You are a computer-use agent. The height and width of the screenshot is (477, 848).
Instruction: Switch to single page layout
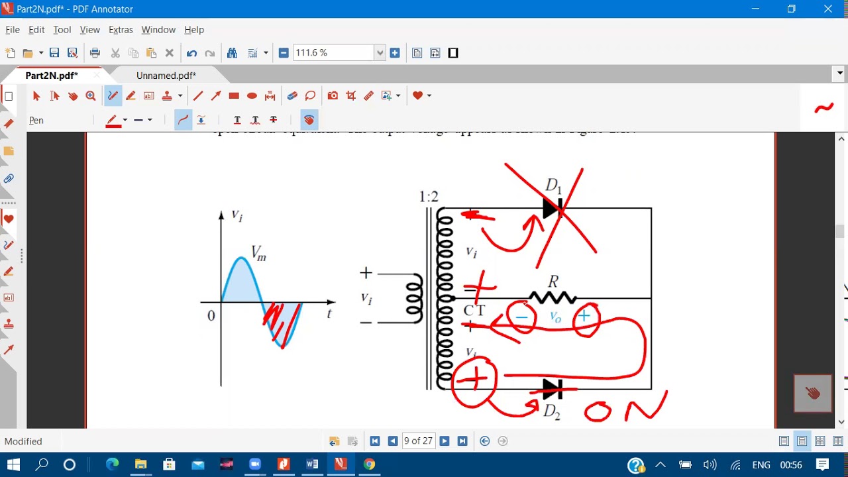[784, 441]
